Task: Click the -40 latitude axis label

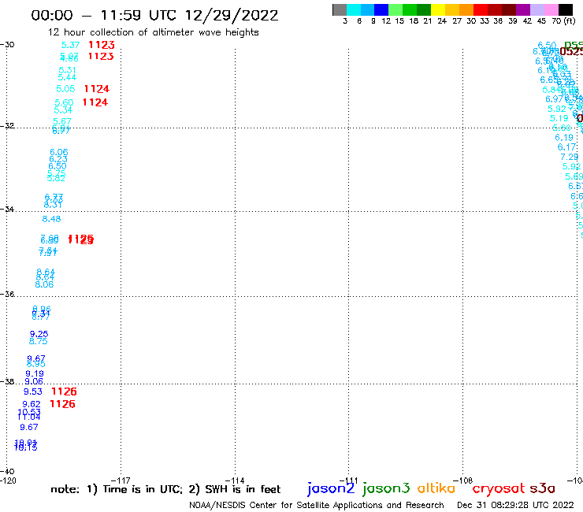Action: 7,472
